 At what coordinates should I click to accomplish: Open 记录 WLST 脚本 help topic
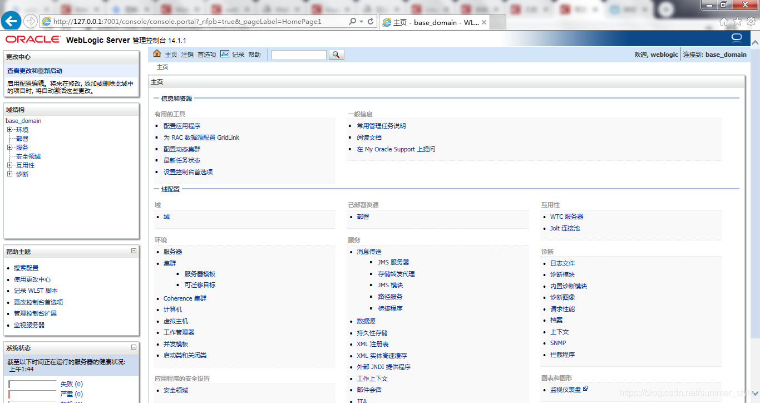click(36, 291)
